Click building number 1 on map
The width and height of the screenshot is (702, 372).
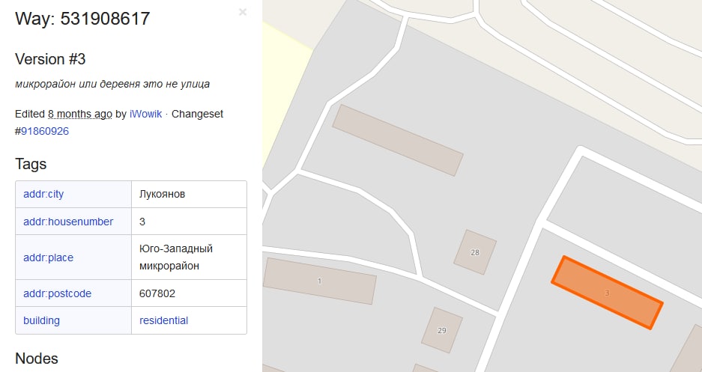[320, 281]
